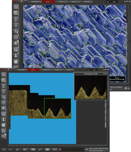
Task: Click the 25 µm scale bar
Action: (117, 79)
